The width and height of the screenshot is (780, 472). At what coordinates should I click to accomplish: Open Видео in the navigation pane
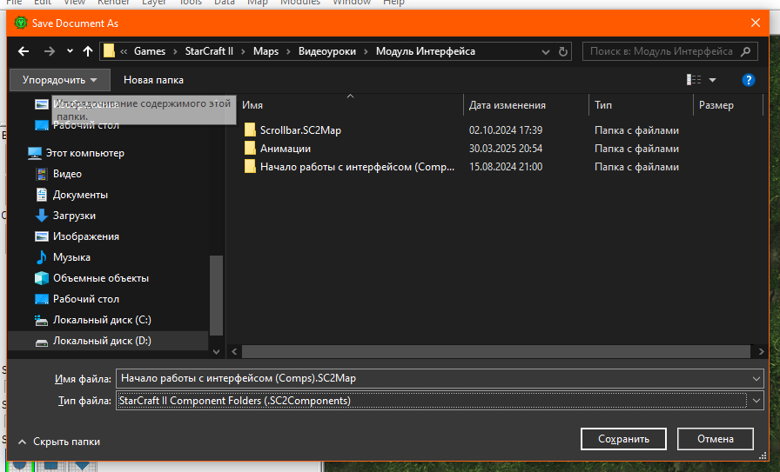pyautogui.click(x=67, y=174)
